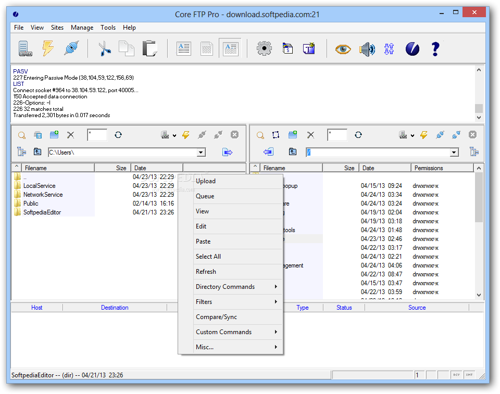
Task: Click the Paste clipboard icon
Action: pyautogui.click(x=149, y=48)
